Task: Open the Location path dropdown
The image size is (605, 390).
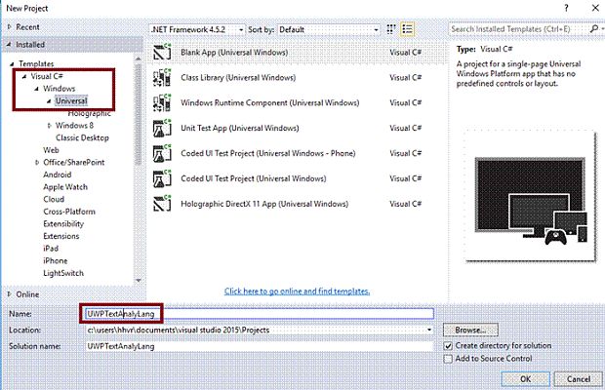Action: click(429, 330)
